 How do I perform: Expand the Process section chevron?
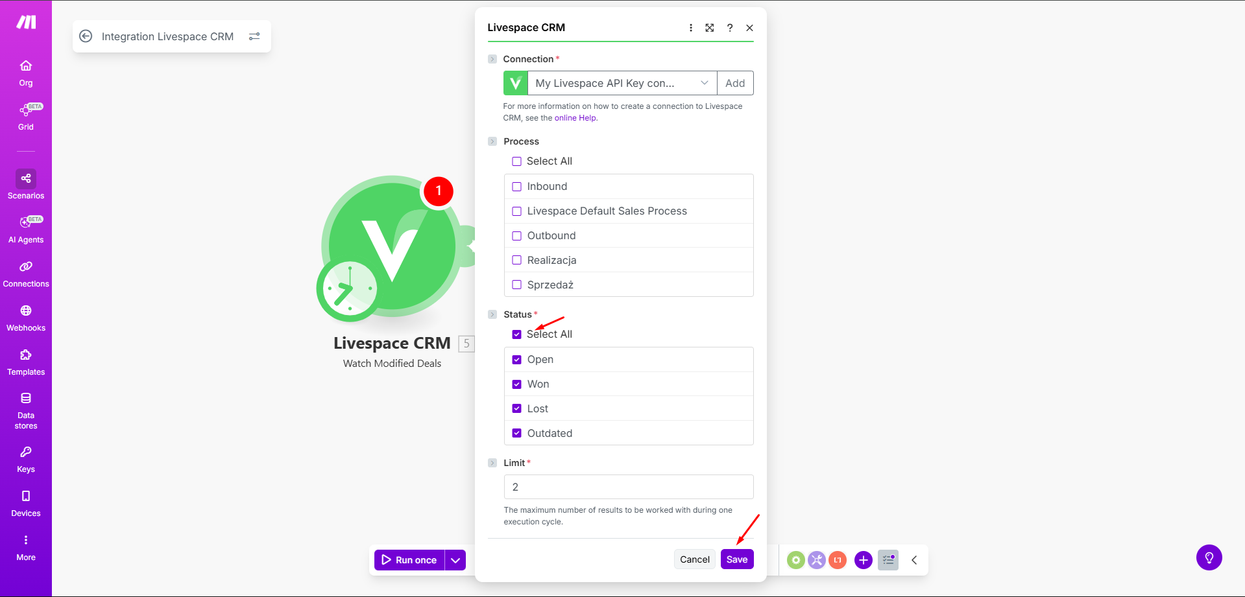[492, 141]
